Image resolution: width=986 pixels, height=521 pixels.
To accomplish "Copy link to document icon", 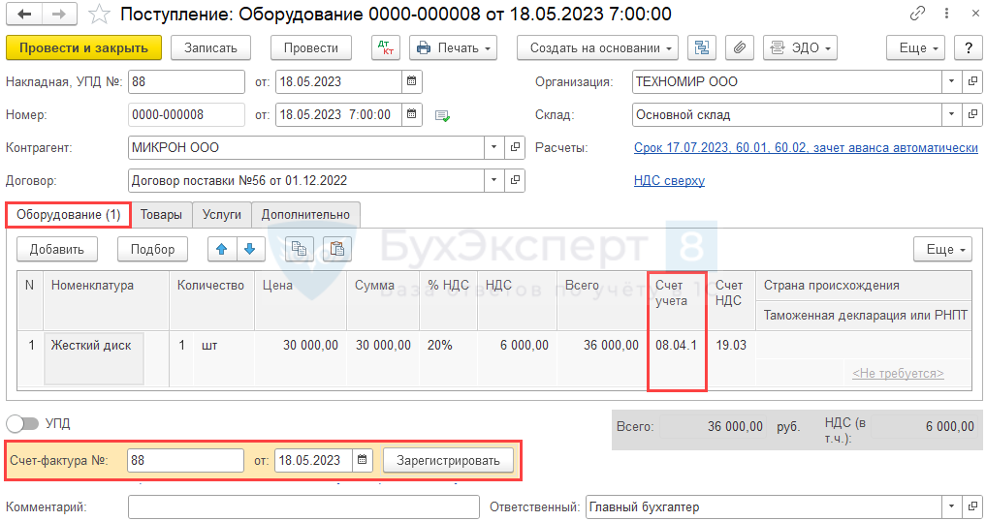I will tap(917, 15).
